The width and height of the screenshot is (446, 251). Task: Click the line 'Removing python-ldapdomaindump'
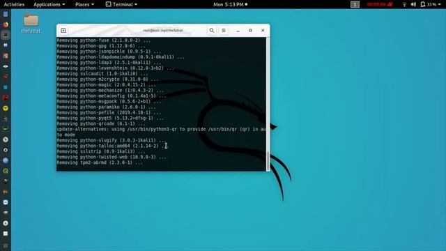pyautogui.click(x=121, y=57)
